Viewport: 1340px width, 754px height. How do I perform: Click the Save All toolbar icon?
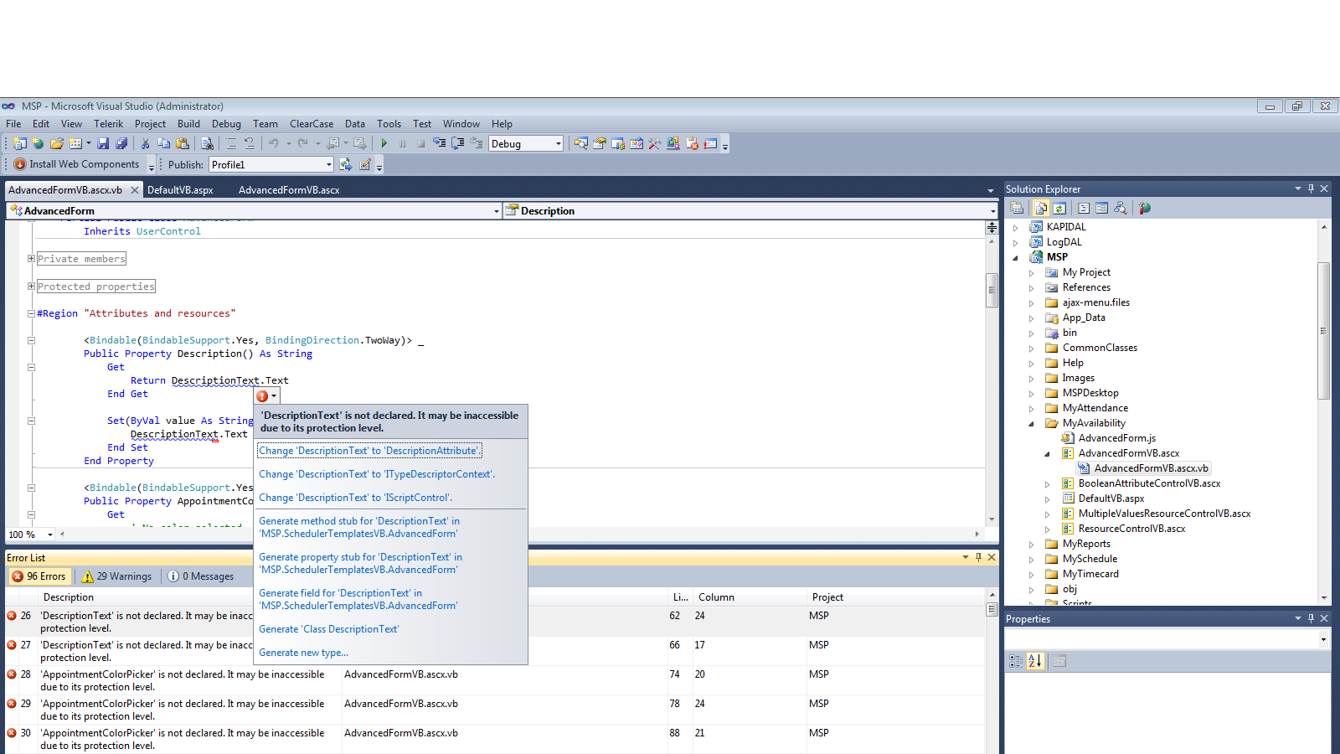tap(121, 143)
